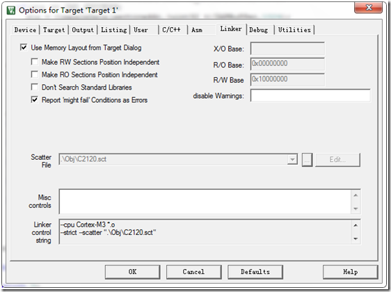Enable Make RO Sections Position Independent
The height and width of the screenshot is (292, 391).
point(34,74)
